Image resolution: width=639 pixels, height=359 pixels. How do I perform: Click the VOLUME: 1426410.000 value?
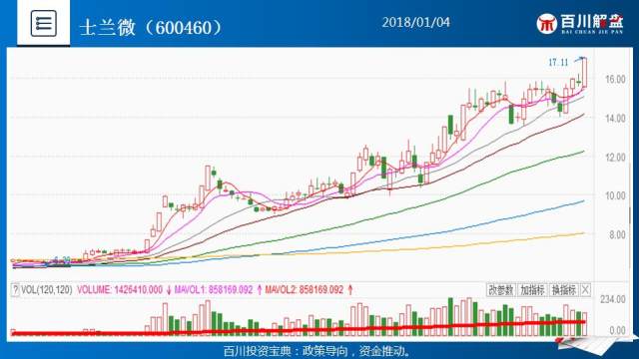(120, 290)
